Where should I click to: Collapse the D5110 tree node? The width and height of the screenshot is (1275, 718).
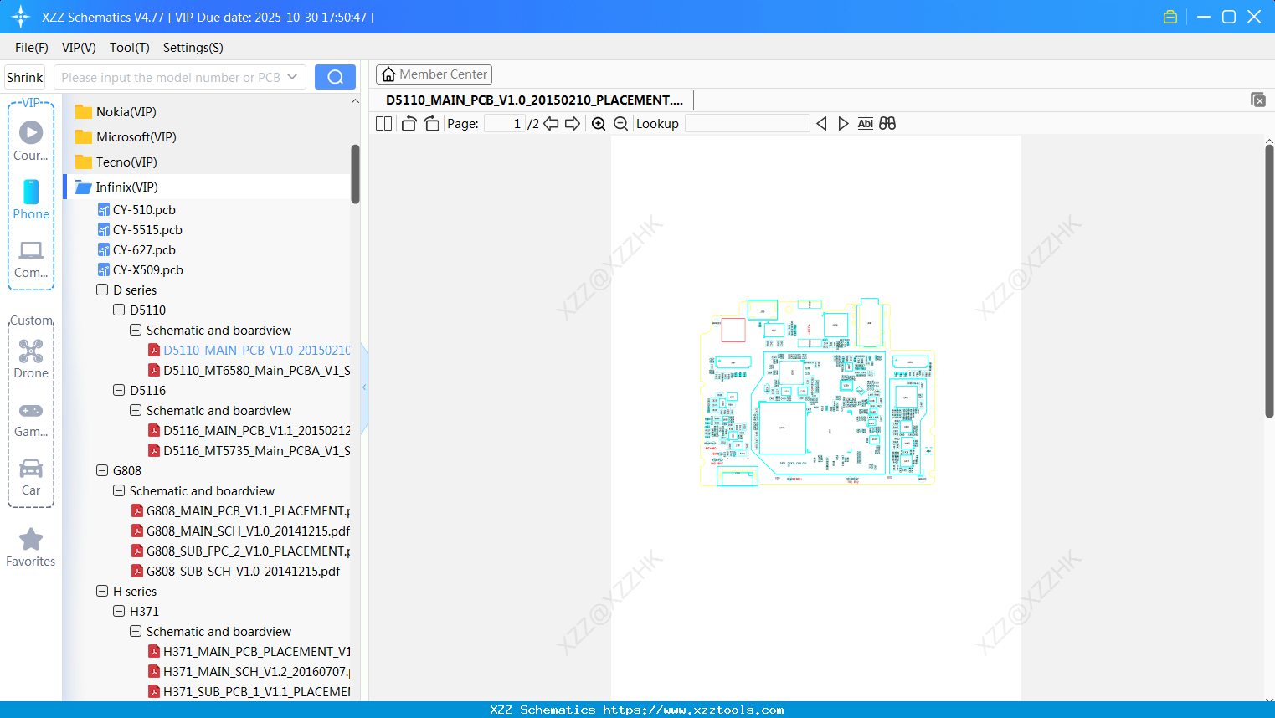(x=118, y=310)
